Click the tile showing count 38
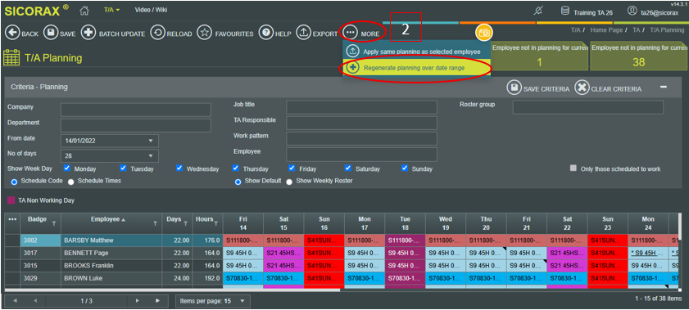 pos(639,56)
